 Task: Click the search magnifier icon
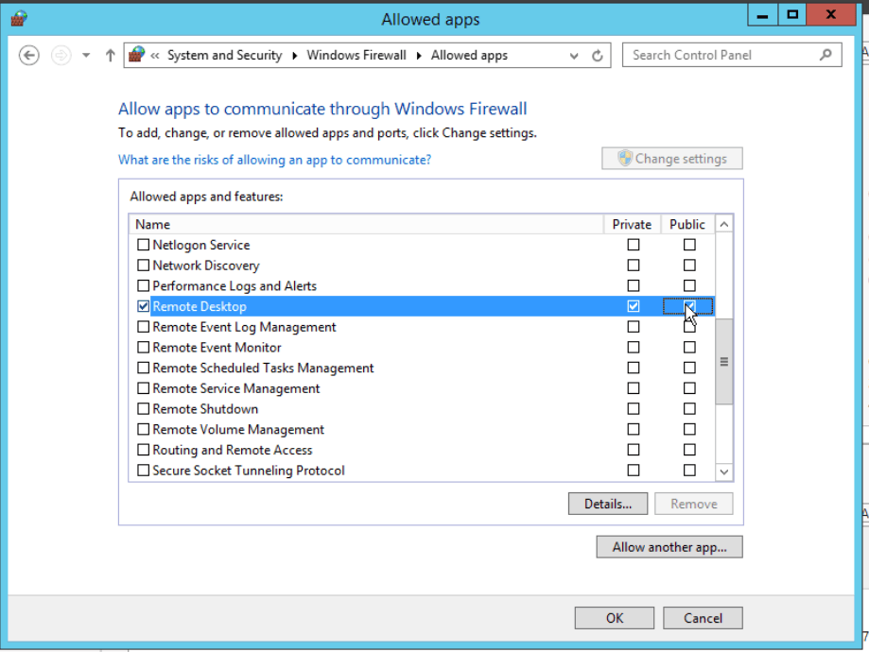click(x=826, y=56)
